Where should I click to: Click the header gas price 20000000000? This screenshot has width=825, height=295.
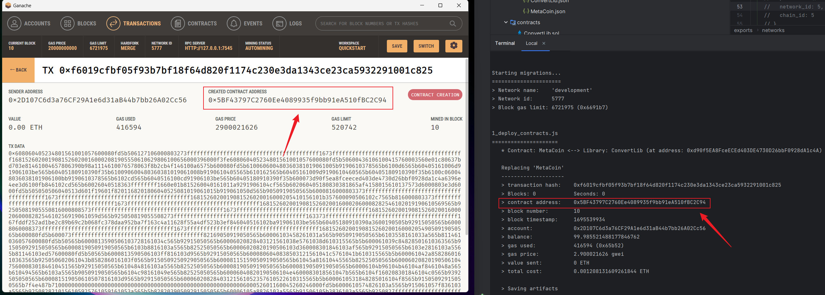click(x=63, y=48)
